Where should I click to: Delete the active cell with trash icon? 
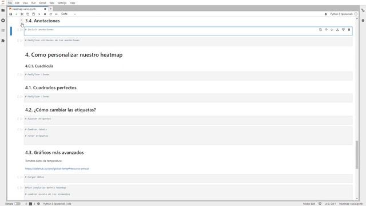click(x=349, y=30)
